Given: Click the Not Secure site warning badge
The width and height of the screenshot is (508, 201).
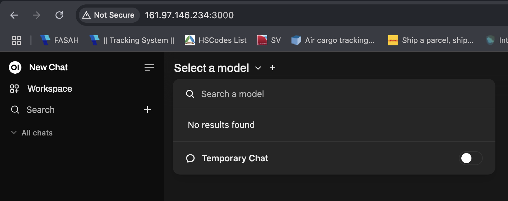Looking at the screenshot, I should (109, 15).
